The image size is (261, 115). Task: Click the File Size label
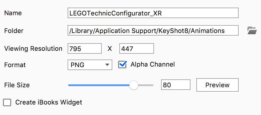pyautogui.click(x=17, y=85)
